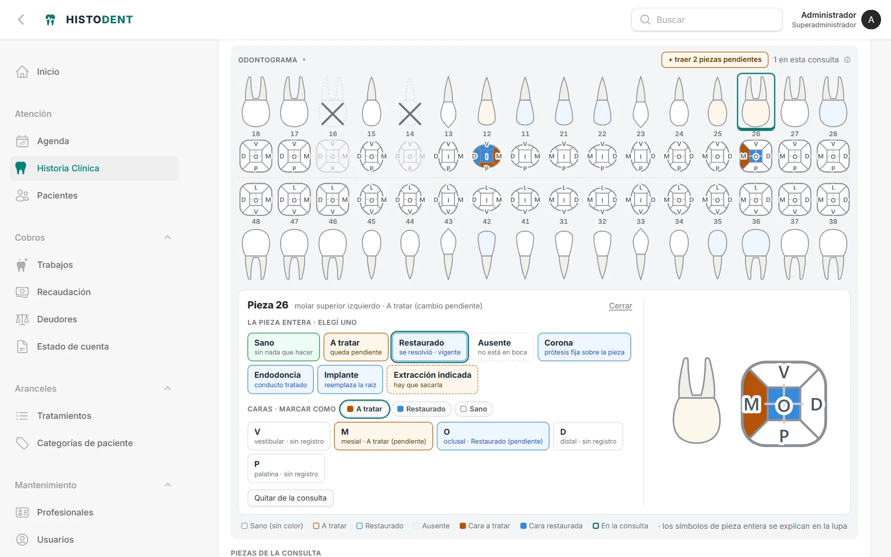Collapse the Aranceles section

click(168, 389)
